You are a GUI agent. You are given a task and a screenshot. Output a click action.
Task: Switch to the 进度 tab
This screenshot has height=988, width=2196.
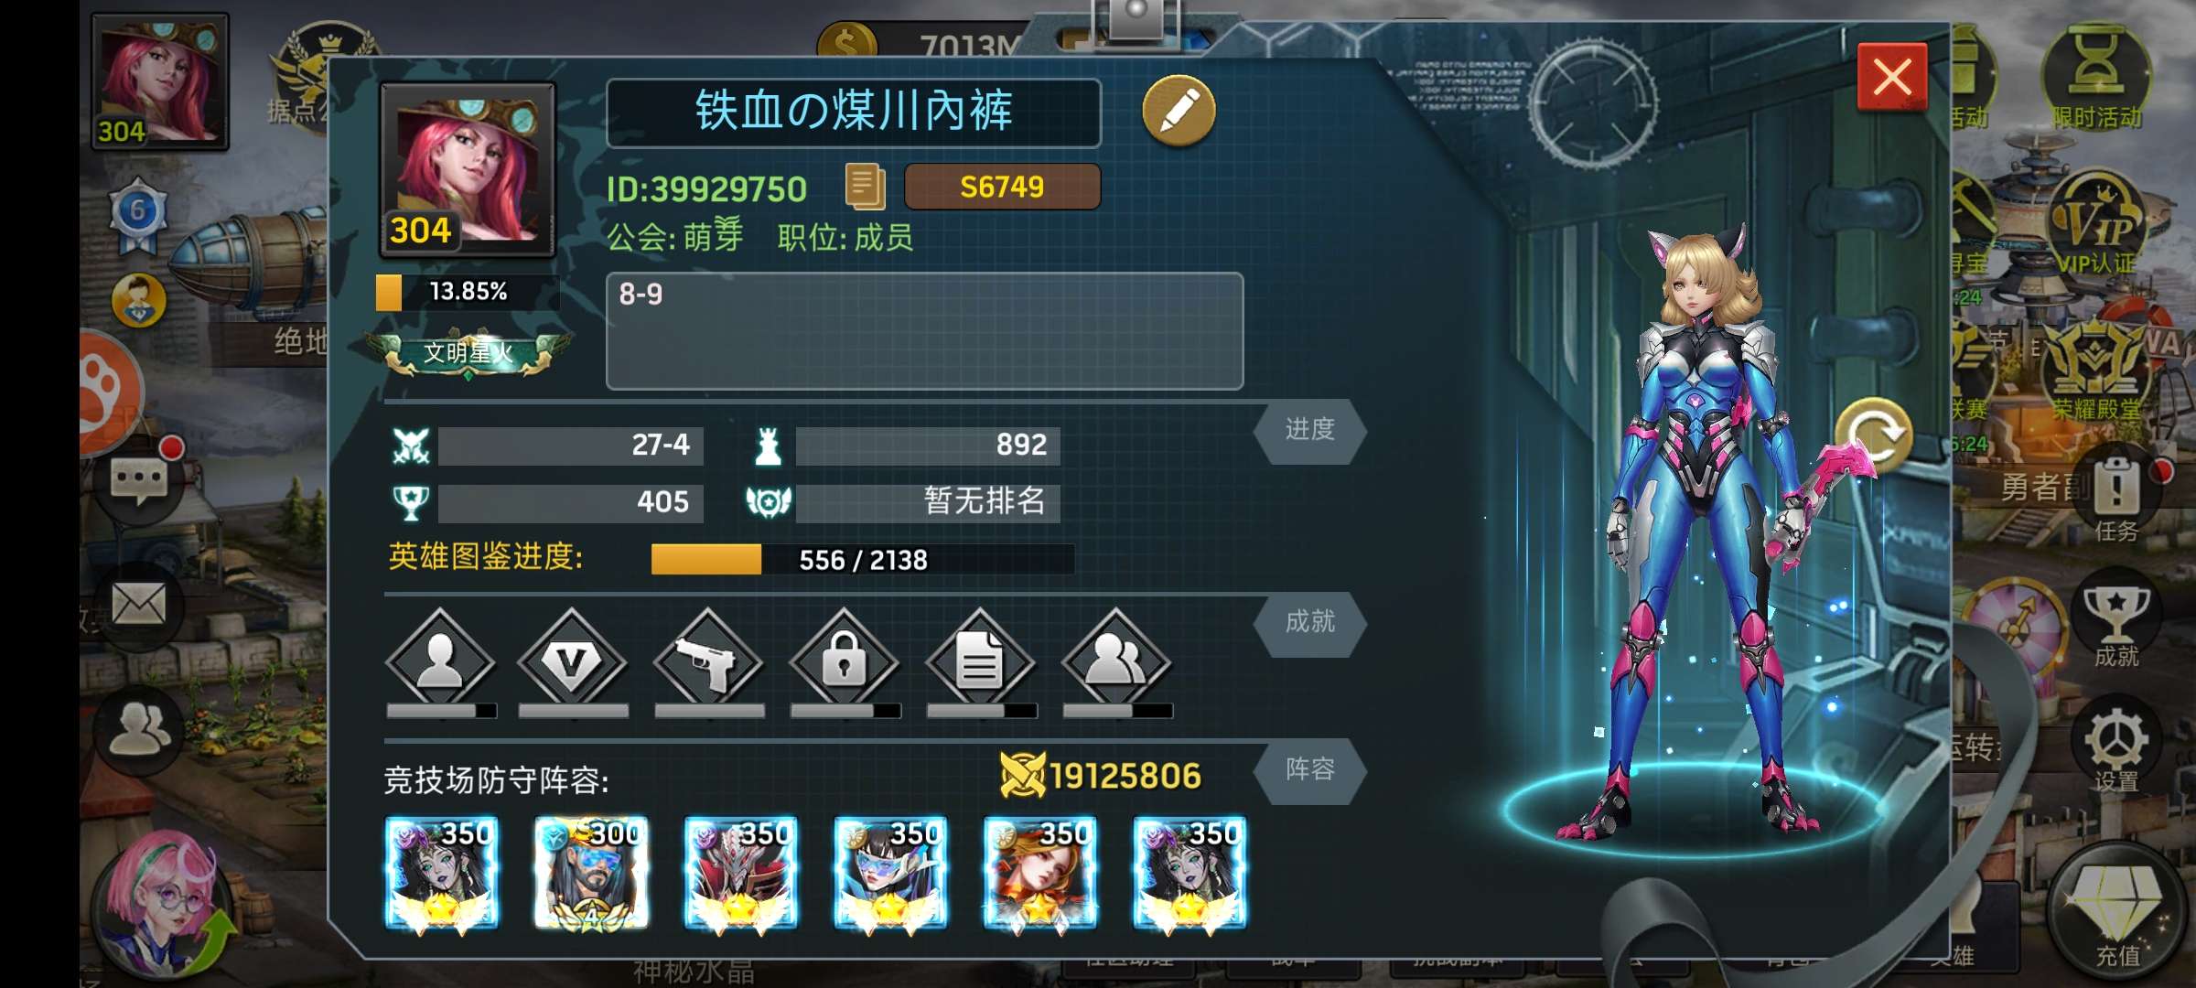pyautogui.click(x=1309, y=430)
